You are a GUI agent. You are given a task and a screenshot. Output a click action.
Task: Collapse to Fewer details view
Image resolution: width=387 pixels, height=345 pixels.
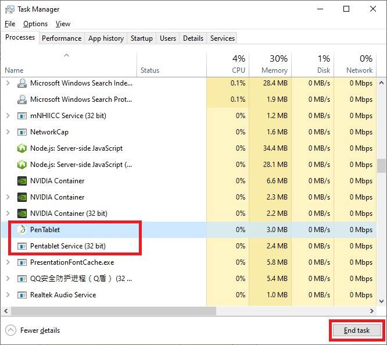point(33,330)
